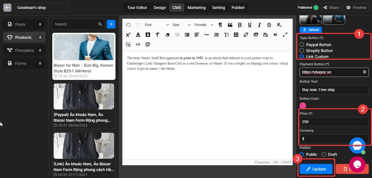Open Products in the sidebar
The height and width of the screenshot is (178, 372).
click(25, 37)
